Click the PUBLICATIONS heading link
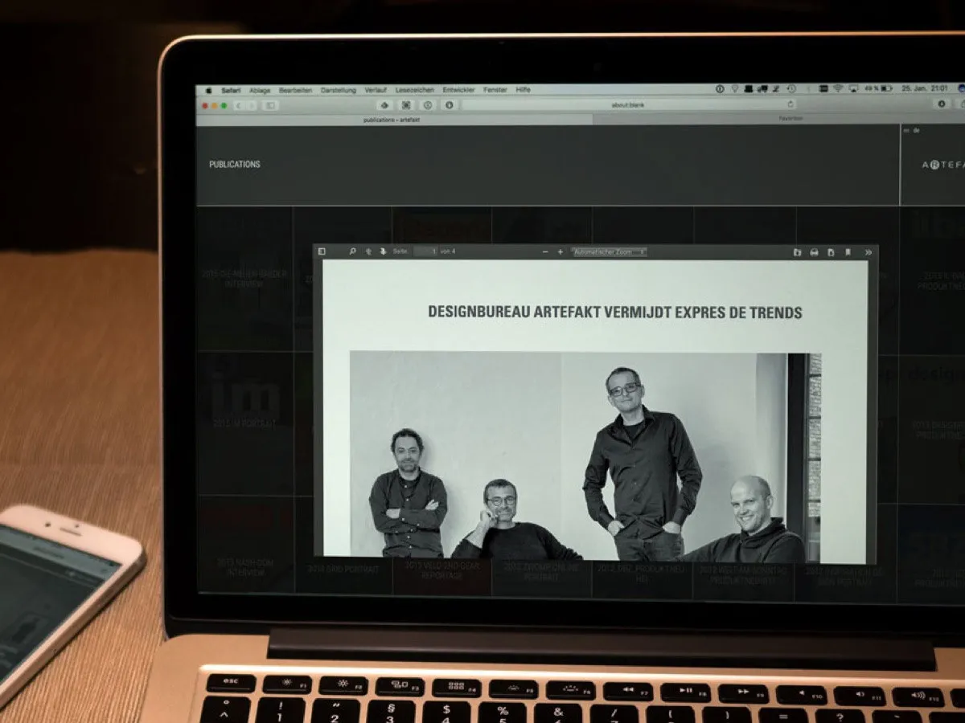The height and width of the screenshot is (723, 965). pos(235,164)
